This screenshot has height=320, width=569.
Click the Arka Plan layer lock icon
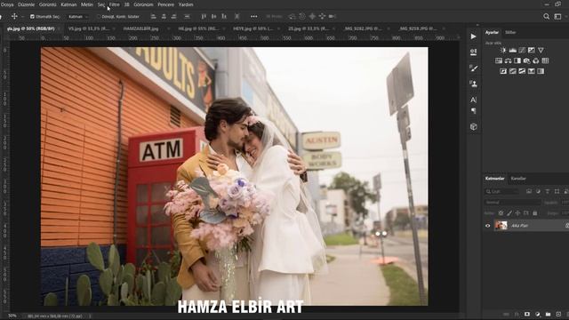coord(567,226)
